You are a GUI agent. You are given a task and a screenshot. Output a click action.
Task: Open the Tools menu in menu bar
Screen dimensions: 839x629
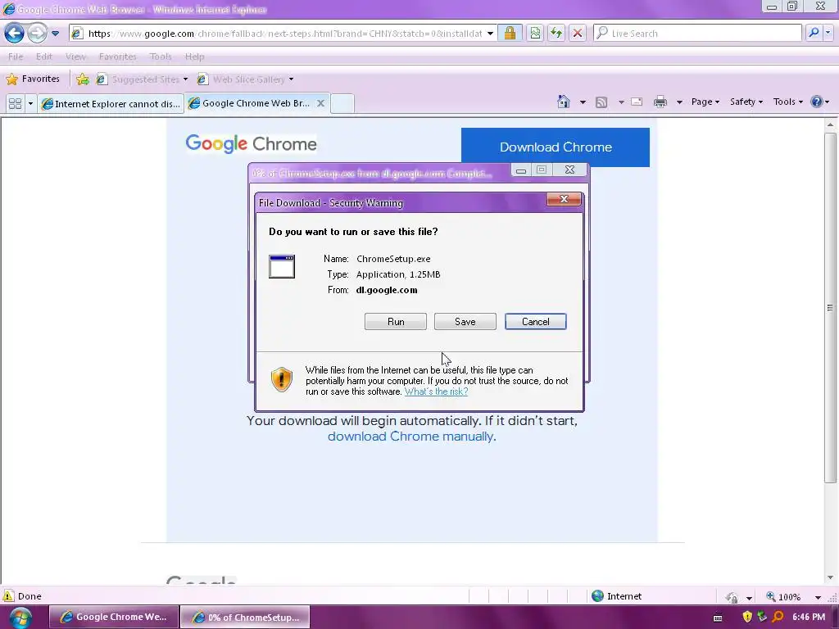pos(161,57)
